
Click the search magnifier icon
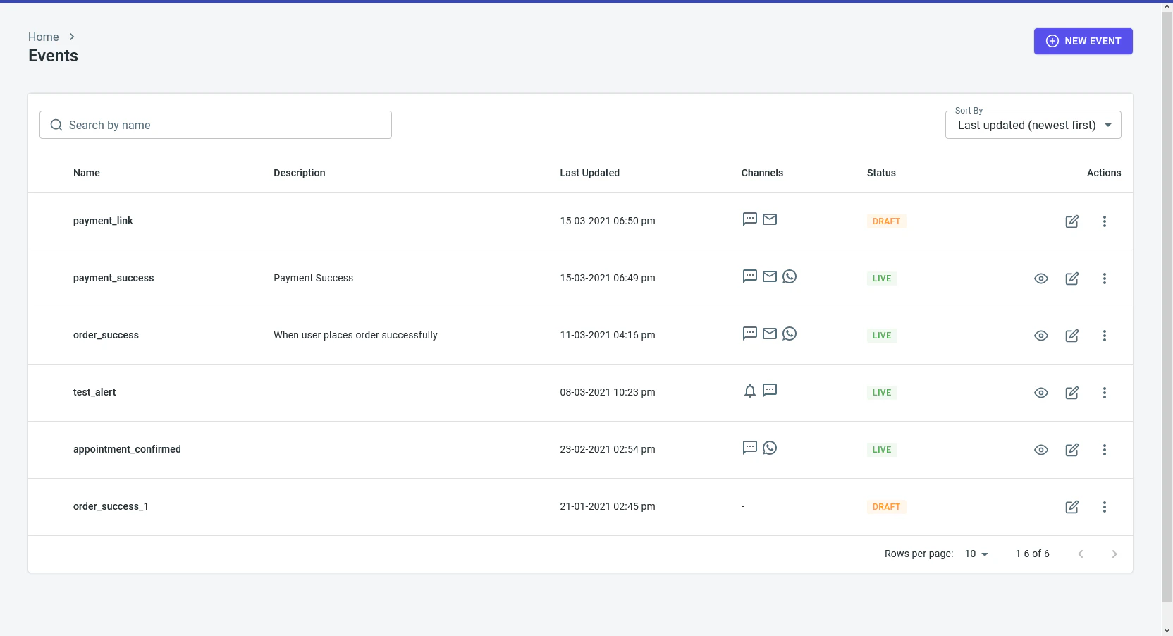[56, 125]
